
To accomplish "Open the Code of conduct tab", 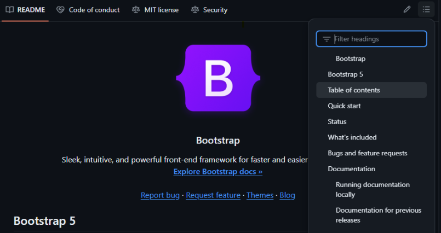I will coord(88,10).
